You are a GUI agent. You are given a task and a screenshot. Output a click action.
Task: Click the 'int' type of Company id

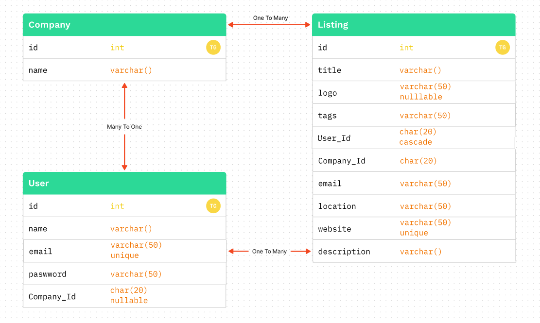pyautogui.click(x=117, y=48)
